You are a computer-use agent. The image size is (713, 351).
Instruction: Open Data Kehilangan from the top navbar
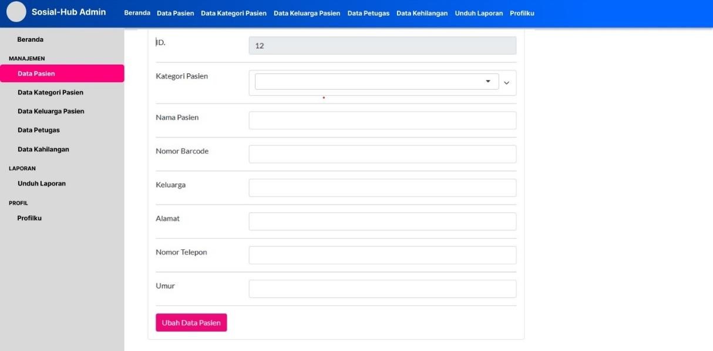tap(422, 14)
